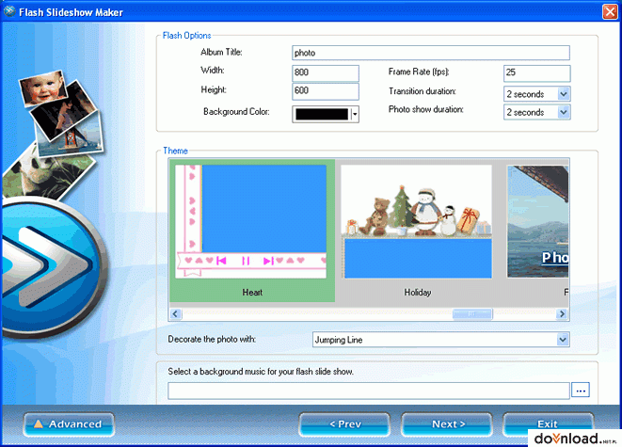
Task: Click the theme list scrollbar thumb
Action: (x=472, y=314)
